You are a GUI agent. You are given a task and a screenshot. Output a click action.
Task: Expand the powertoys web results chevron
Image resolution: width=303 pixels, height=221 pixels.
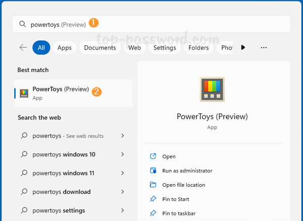coord(123,136)
